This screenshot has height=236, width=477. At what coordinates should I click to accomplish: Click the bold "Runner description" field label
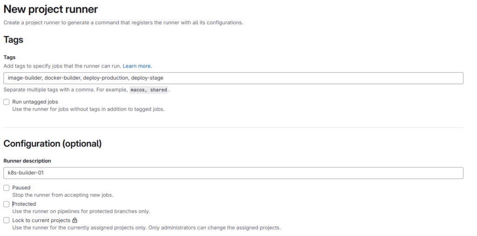[x=27, y=160]
